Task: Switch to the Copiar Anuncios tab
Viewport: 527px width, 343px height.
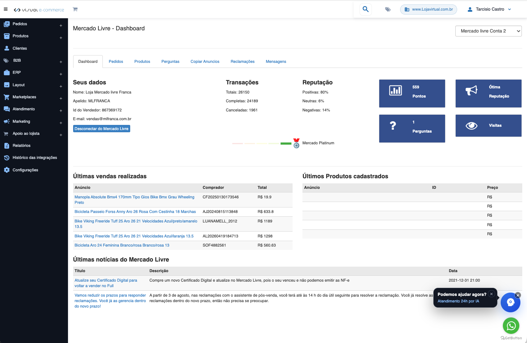Action: 205,61
